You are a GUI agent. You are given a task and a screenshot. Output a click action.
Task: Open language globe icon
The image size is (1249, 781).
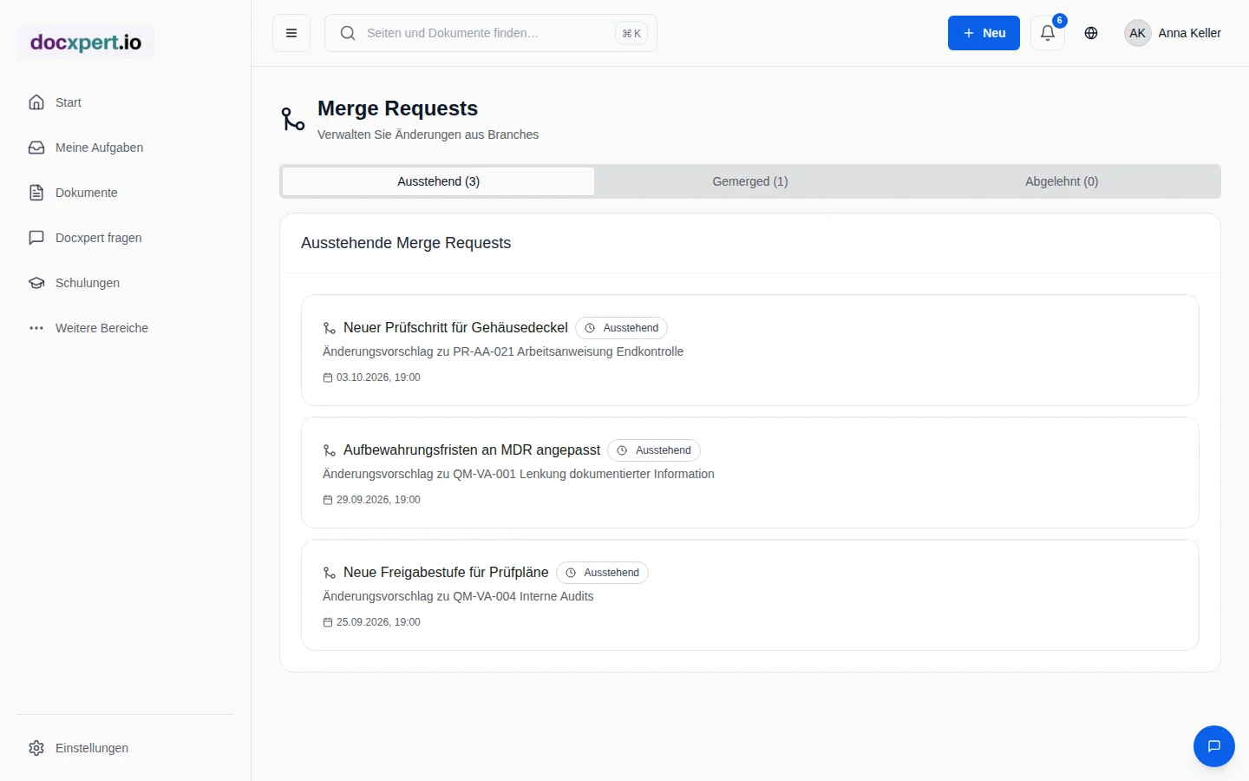pyautogui.click(x=1091, y=33)
